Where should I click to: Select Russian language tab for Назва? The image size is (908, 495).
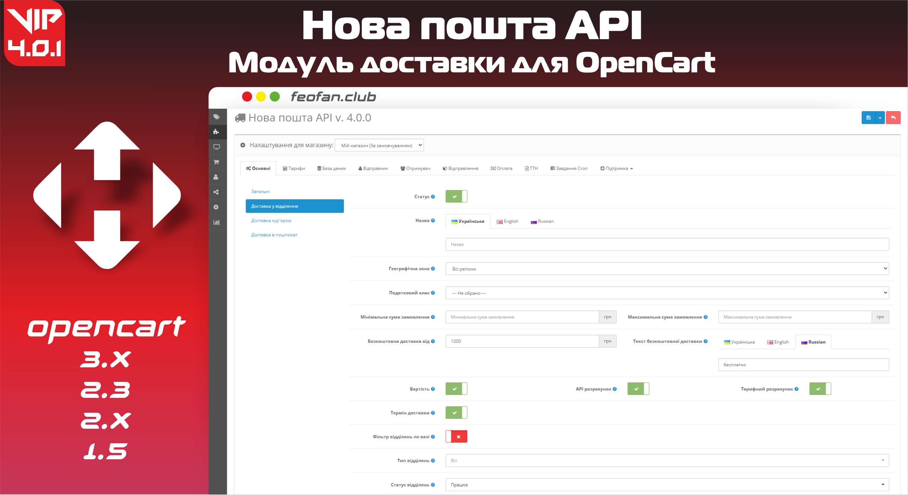point(542,221)
